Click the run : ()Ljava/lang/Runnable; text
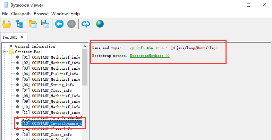 tap(187, 48)
